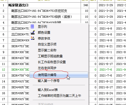Open 长工作名称显示设置

pos(59,62)
